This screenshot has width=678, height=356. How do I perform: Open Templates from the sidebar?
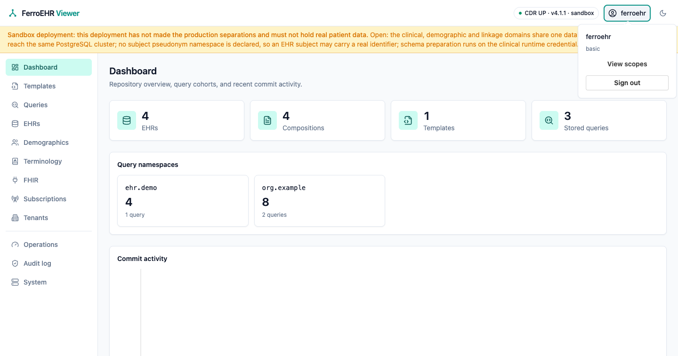click(x=48, y=86)
